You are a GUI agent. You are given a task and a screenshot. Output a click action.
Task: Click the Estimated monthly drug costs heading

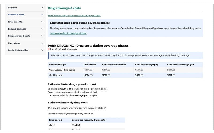68,103
